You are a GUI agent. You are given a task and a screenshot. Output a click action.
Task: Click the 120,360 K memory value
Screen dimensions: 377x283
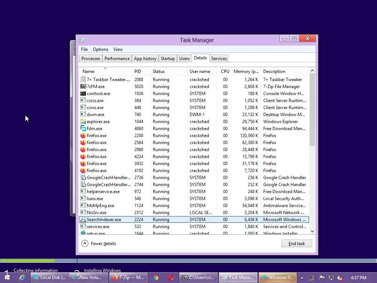pyautogui.click(x=249, y=136)
